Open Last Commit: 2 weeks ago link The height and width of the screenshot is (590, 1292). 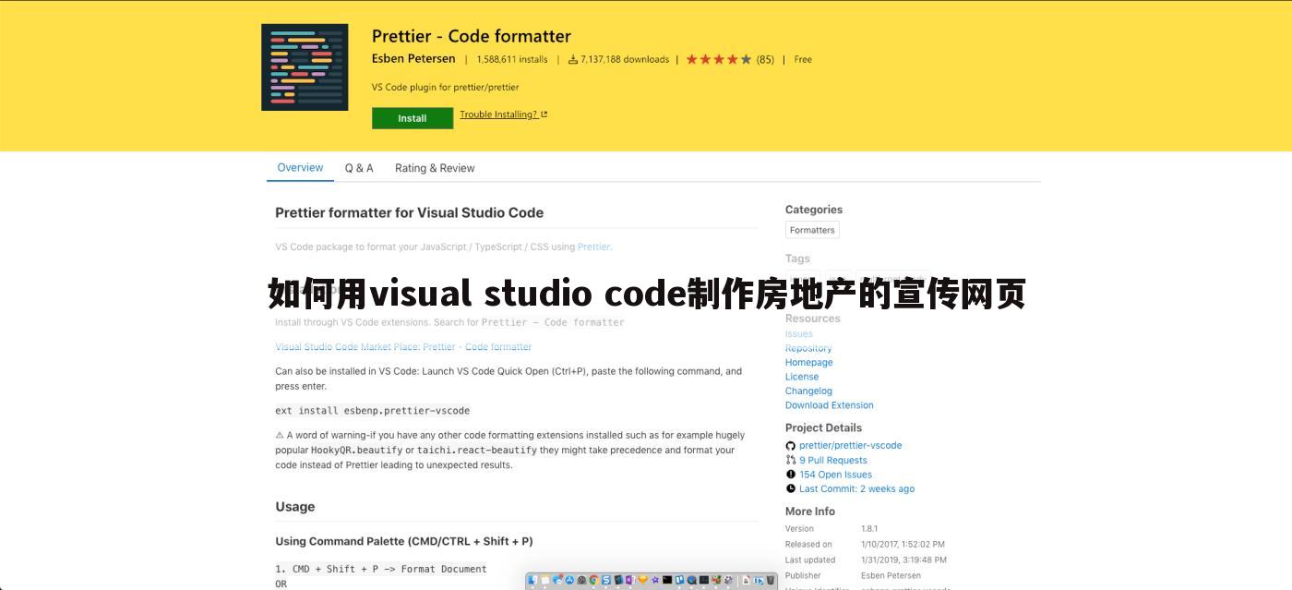(x=857, y=489)
